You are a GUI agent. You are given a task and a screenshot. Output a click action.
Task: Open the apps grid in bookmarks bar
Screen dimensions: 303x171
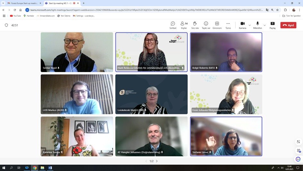click(x=4, y=16)
